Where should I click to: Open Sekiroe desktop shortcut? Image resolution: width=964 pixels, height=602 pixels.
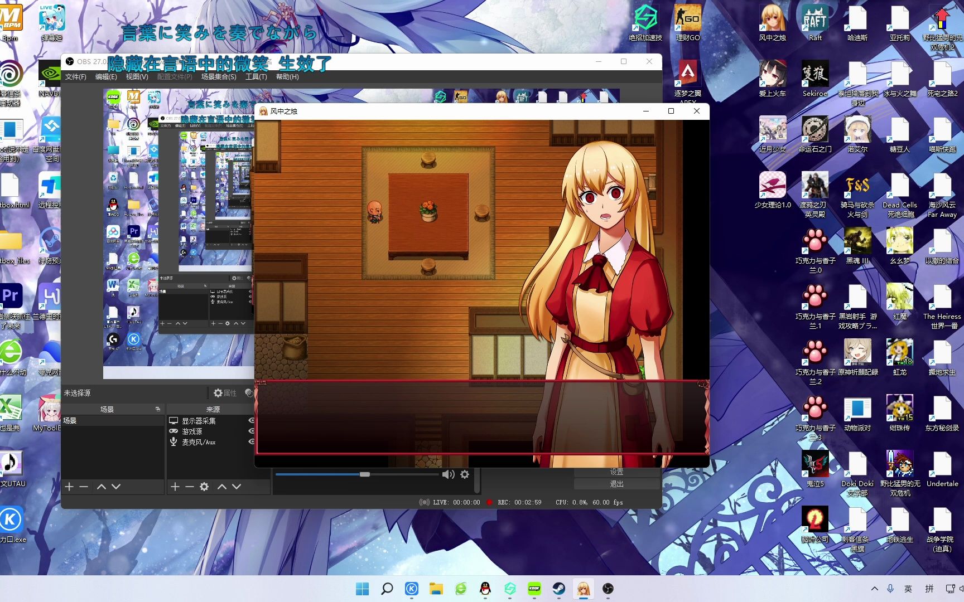[x=815, y=79]
